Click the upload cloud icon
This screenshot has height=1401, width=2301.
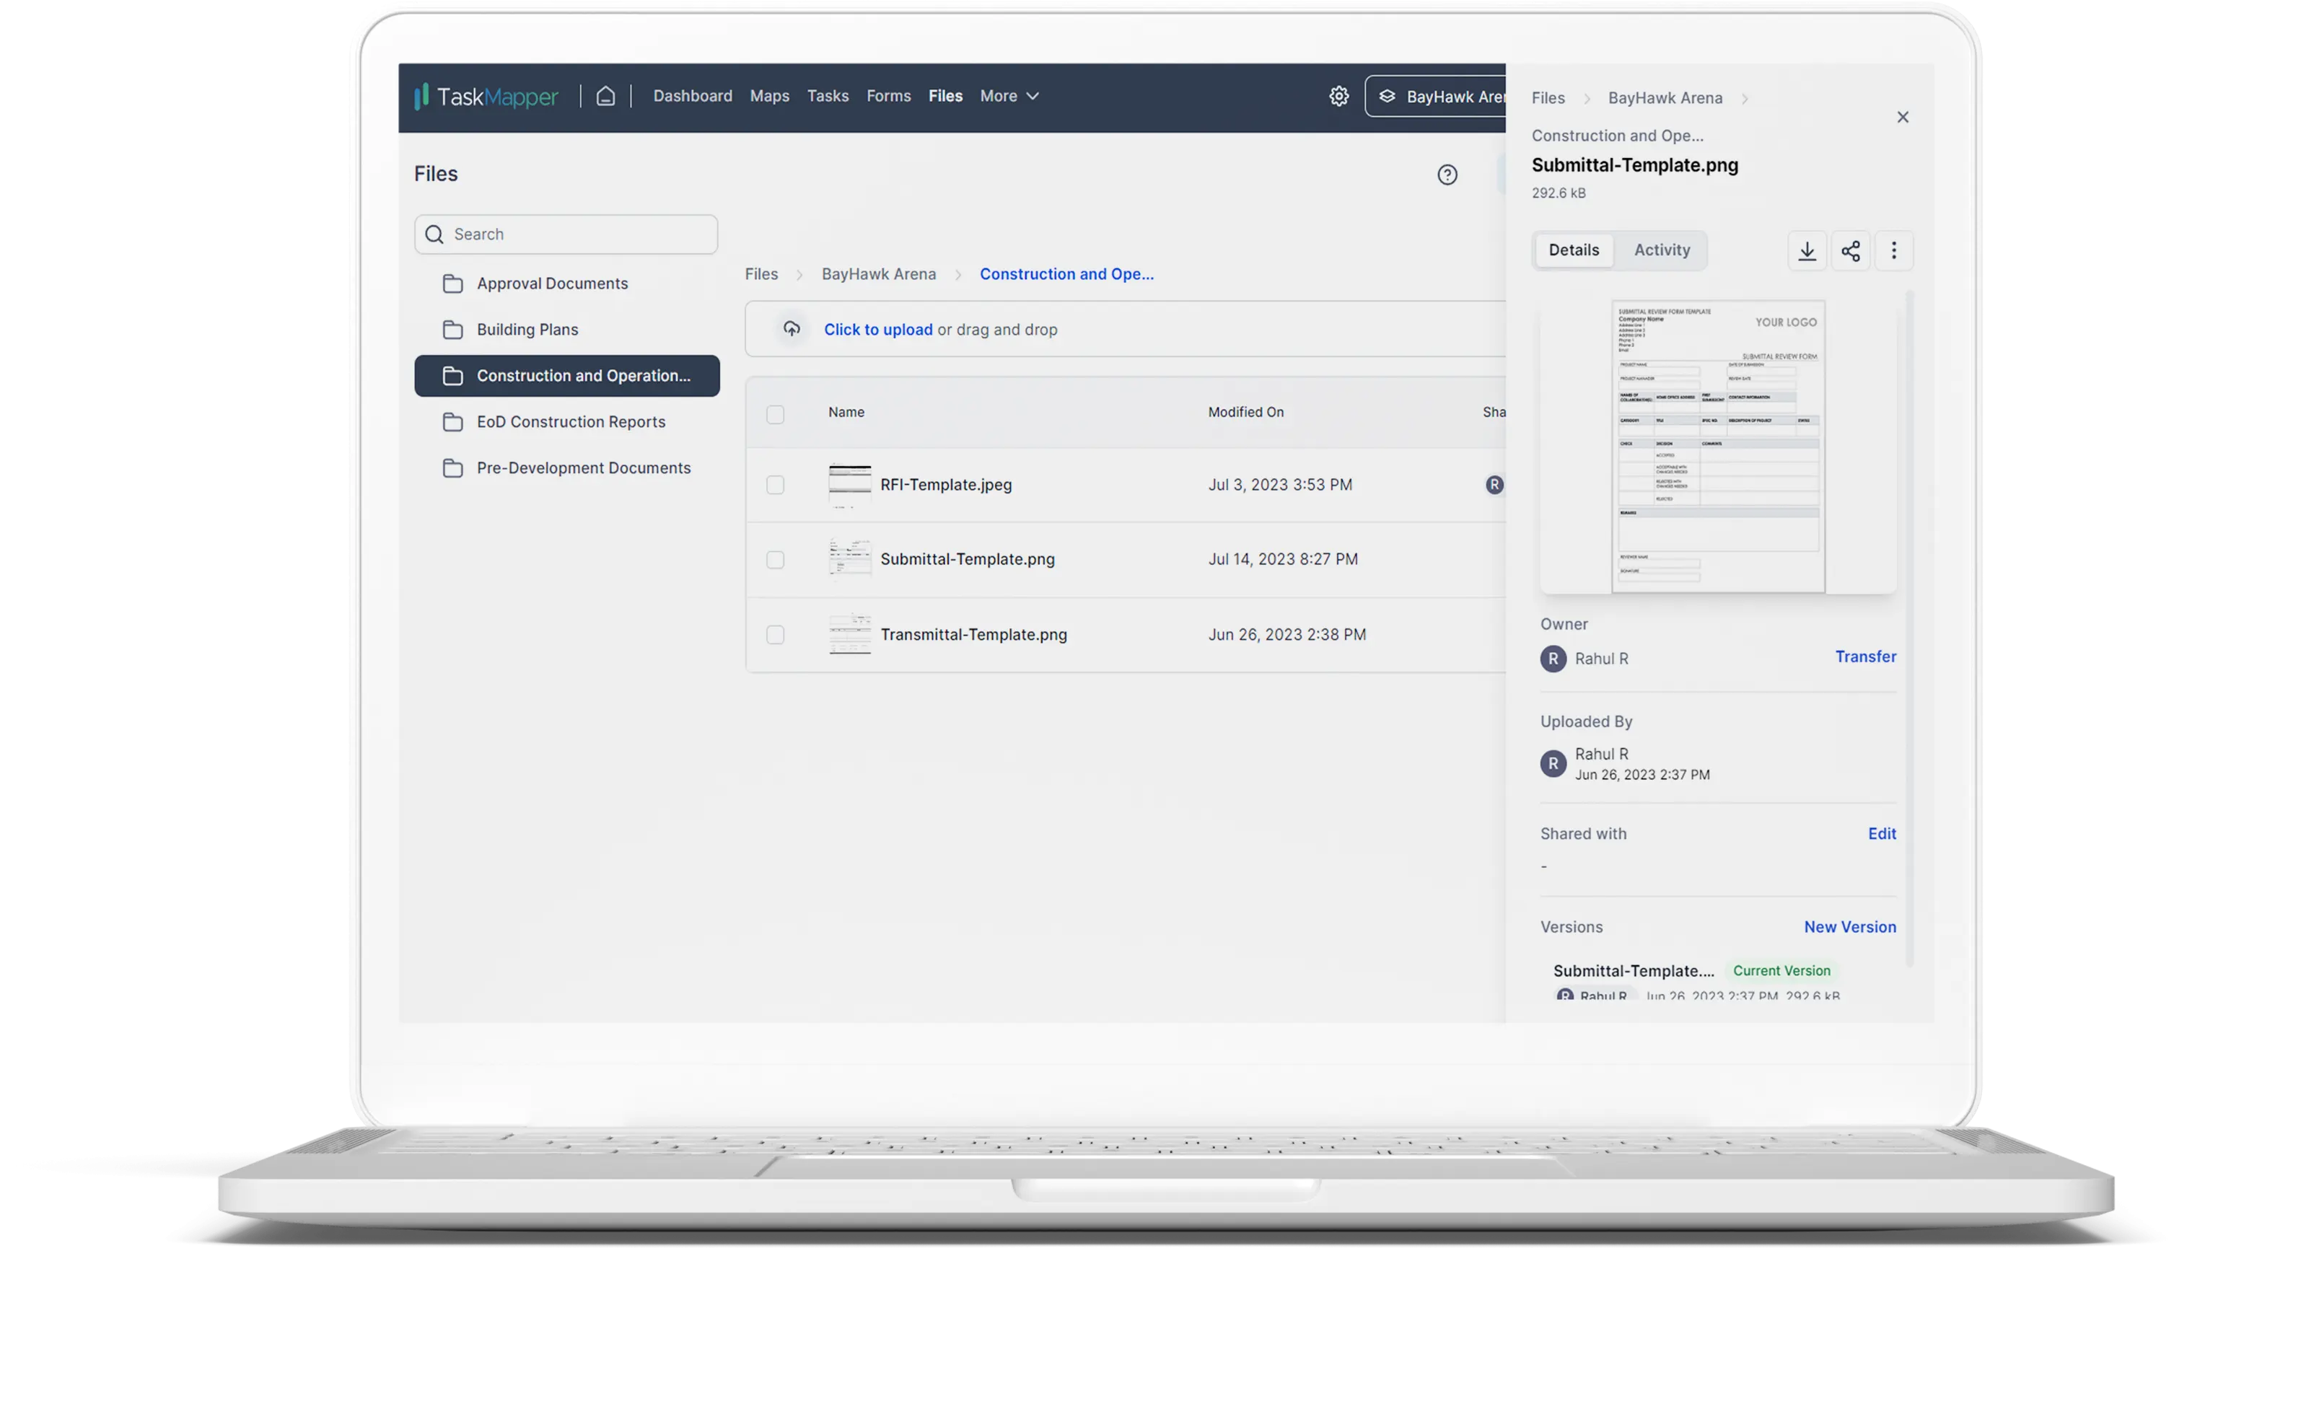coord(791,329)
